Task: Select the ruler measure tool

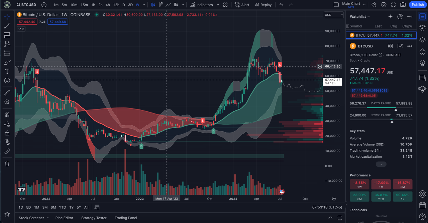Action: point(7,93)
